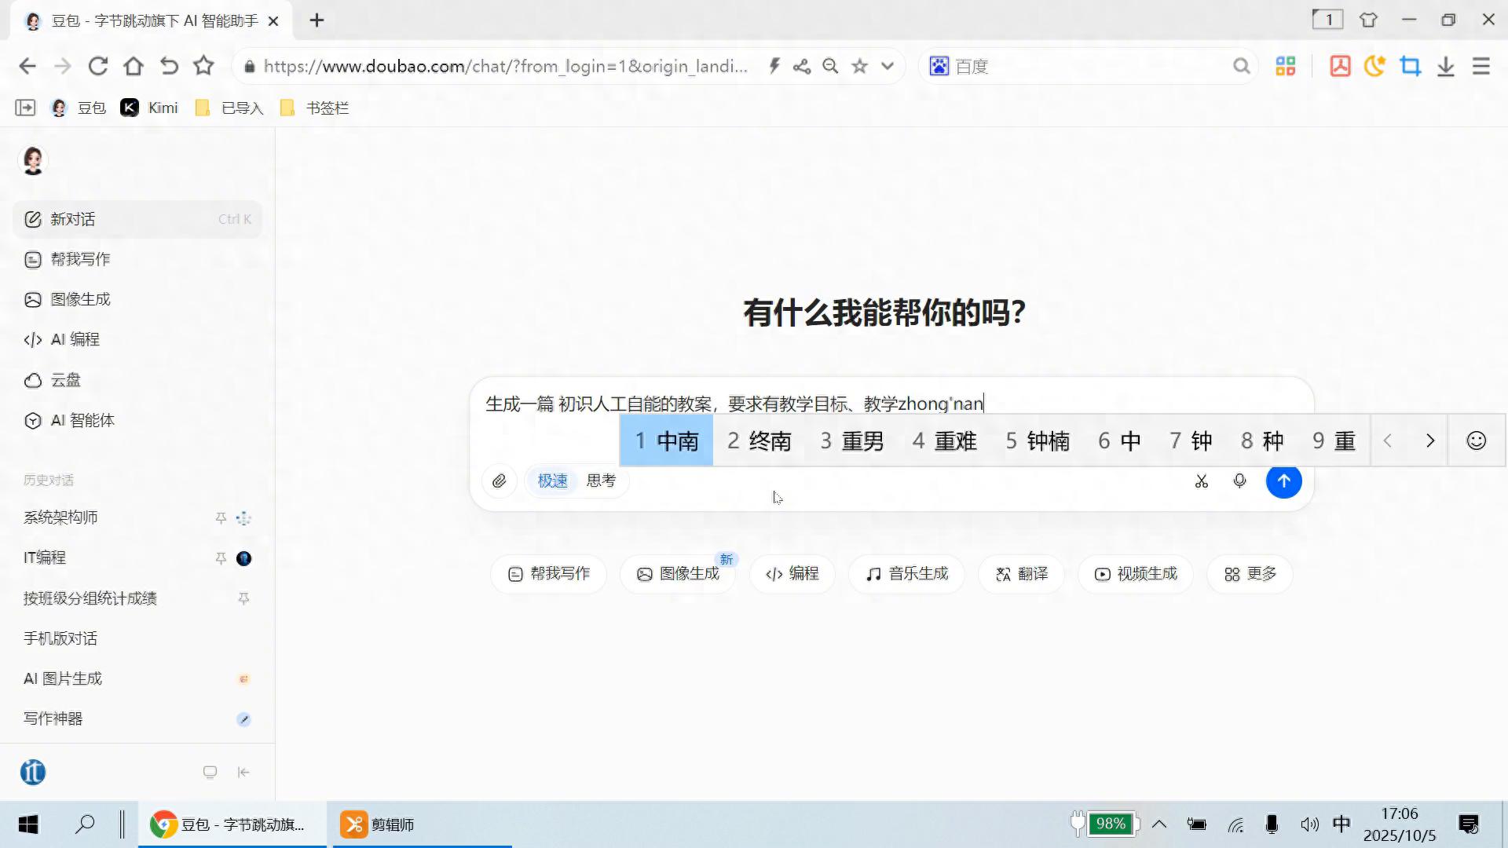
Task: Click the blue send arrow button
Action: click(x=1283, y=481)
